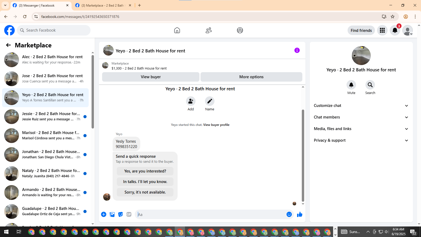Go to the Home feed icon
The width and height of the screenshot is (421, 237).
tap(177, 30)
